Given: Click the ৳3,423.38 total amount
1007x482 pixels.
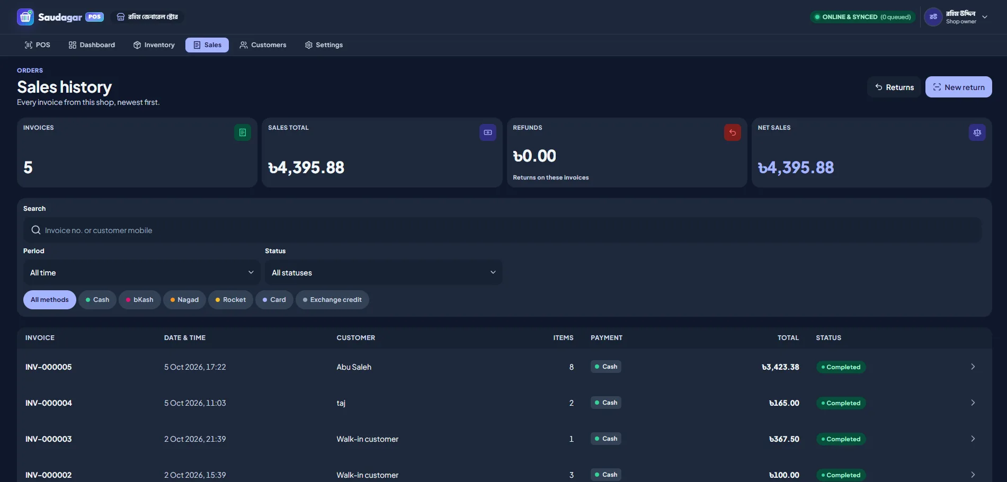Looking at the screenshot, I should click(780, 367).
